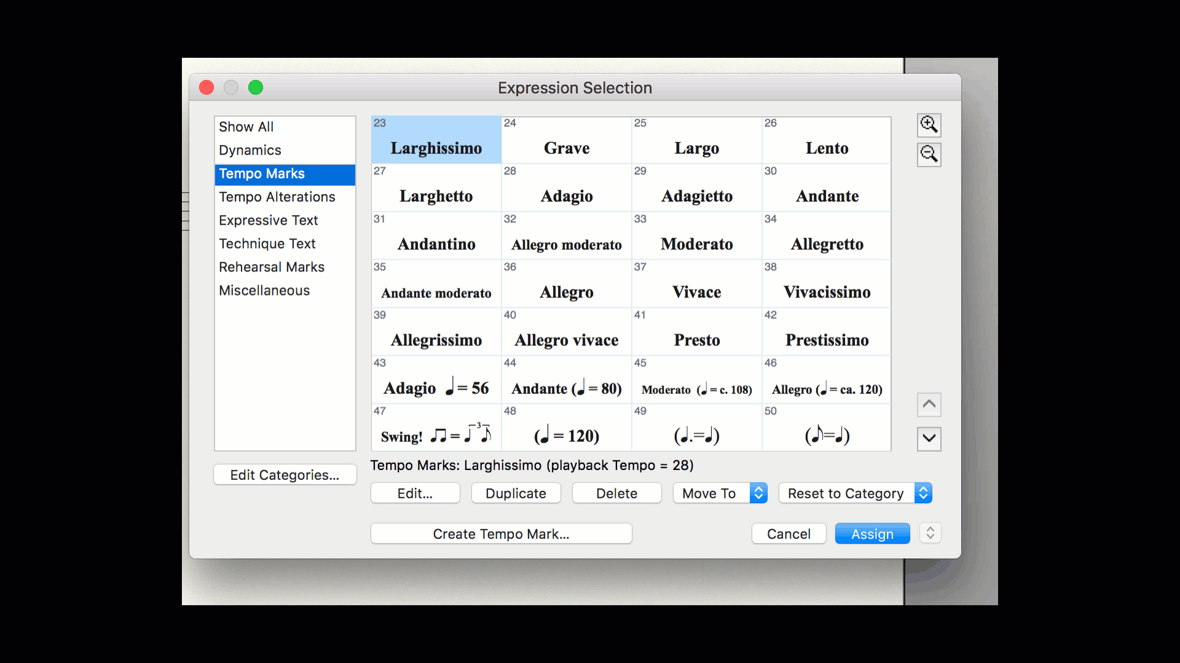This screenshot has height=663, width=1180.
Task: Open the Reset to Category dropdown
Action: tap(855, 493)
